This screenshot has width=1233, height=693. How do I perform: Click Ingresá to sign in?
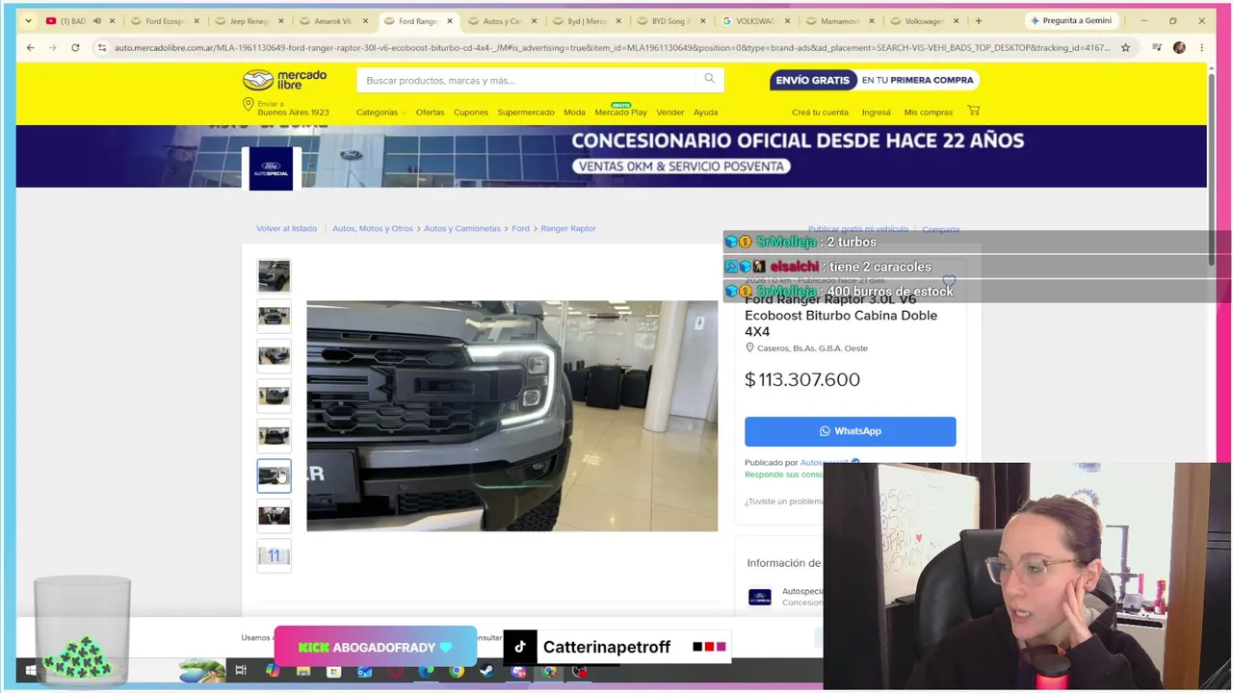877,113
